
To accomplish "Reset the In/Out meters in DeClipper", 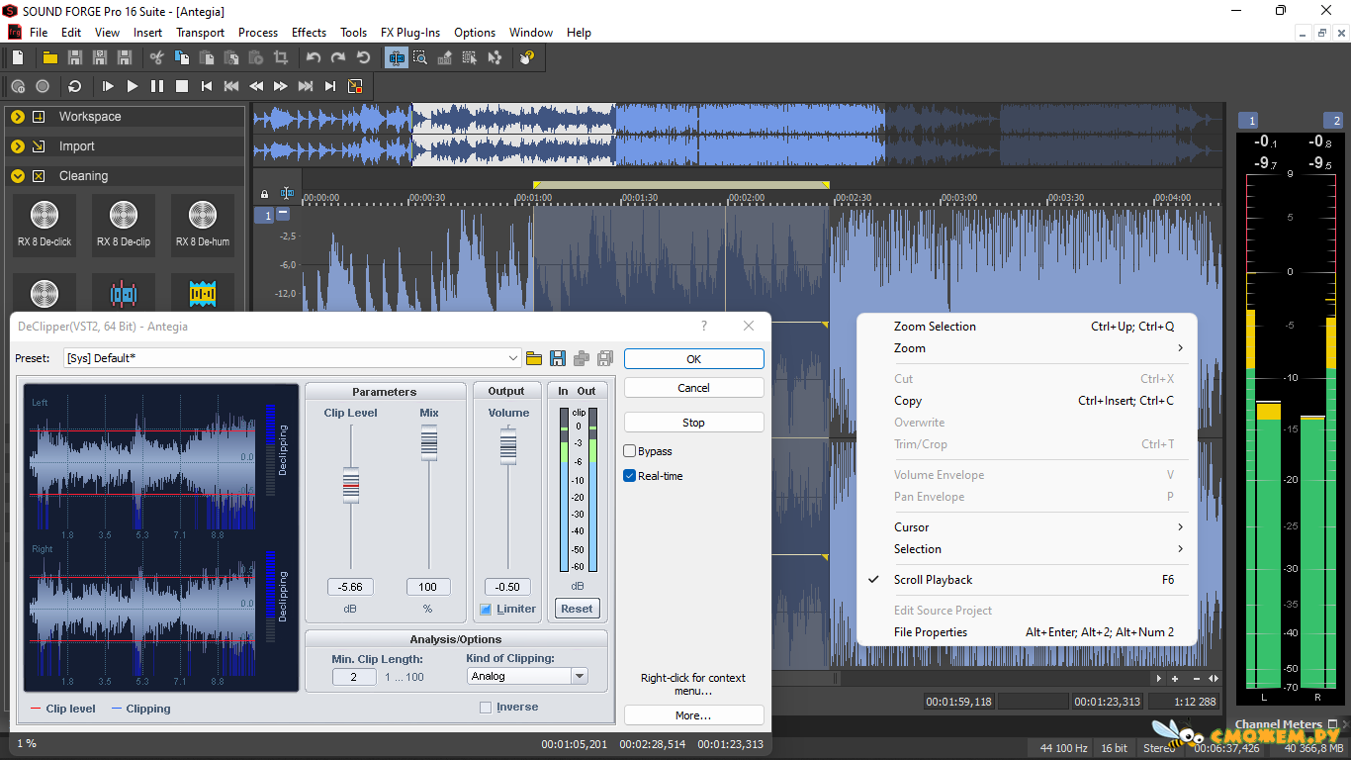I will click(577, 609).
